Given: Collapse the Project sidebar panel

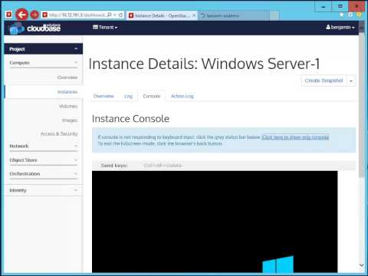Looking at the screenshot, I should pyautogui.click(x=44, y=49).
